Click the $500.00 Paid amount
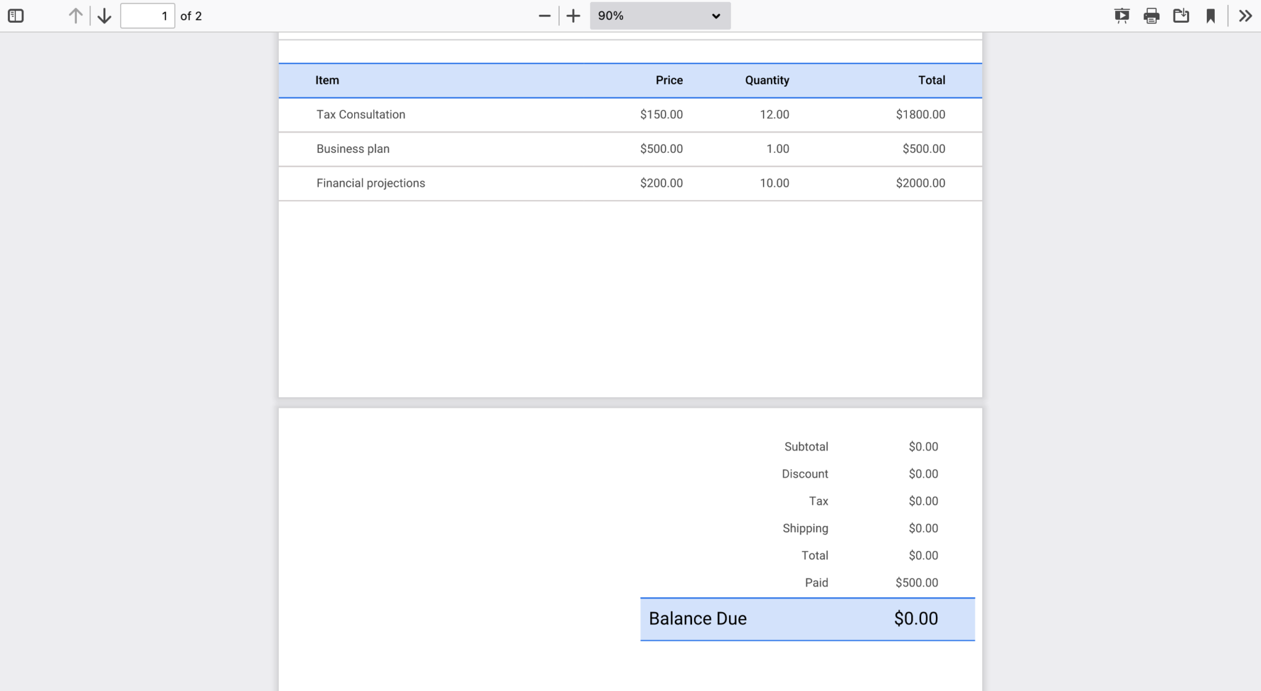 (917, 582)
